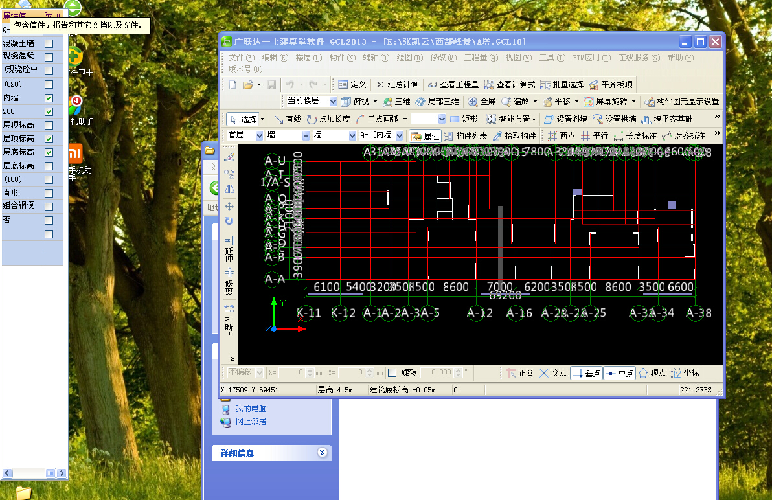Expand the 屏幕旋转 dropdown arrow
Screen dimensions: 772x500
pyautogui.click(x=633, y=102)
